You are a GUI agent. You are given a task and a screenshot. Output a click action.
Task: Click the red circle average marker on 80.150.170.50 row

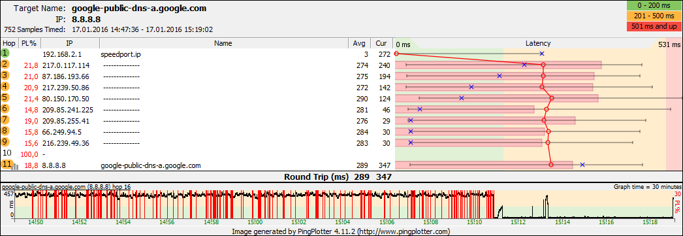(552, 98)
